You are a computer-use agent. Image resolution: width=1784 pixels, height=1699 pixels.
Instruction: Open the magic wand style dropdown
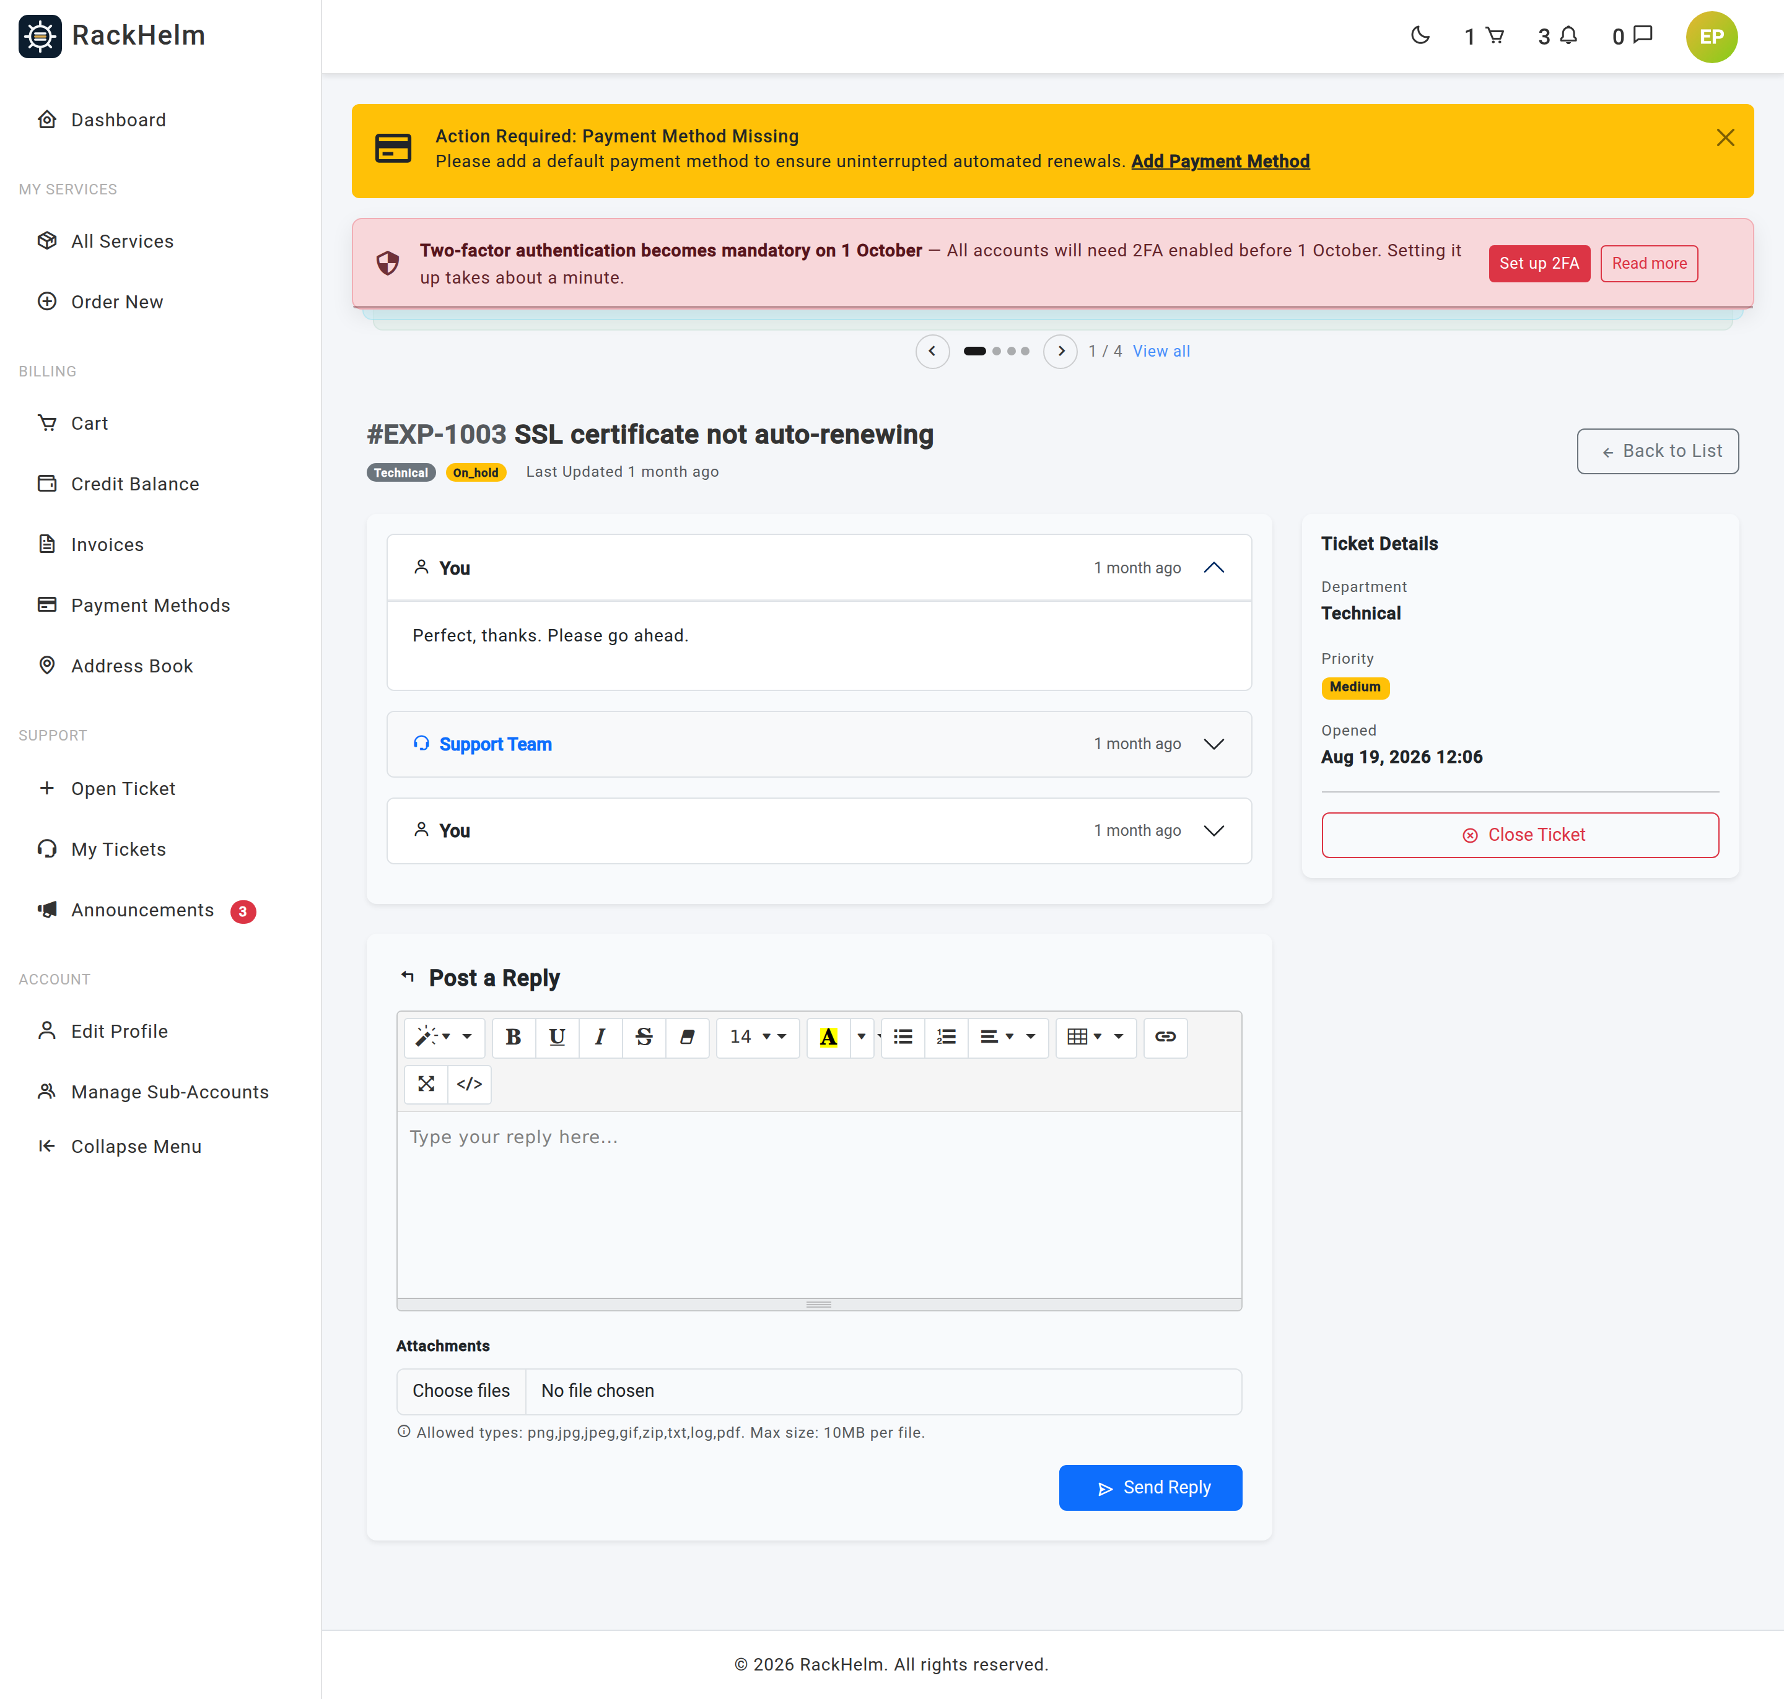444,1037
